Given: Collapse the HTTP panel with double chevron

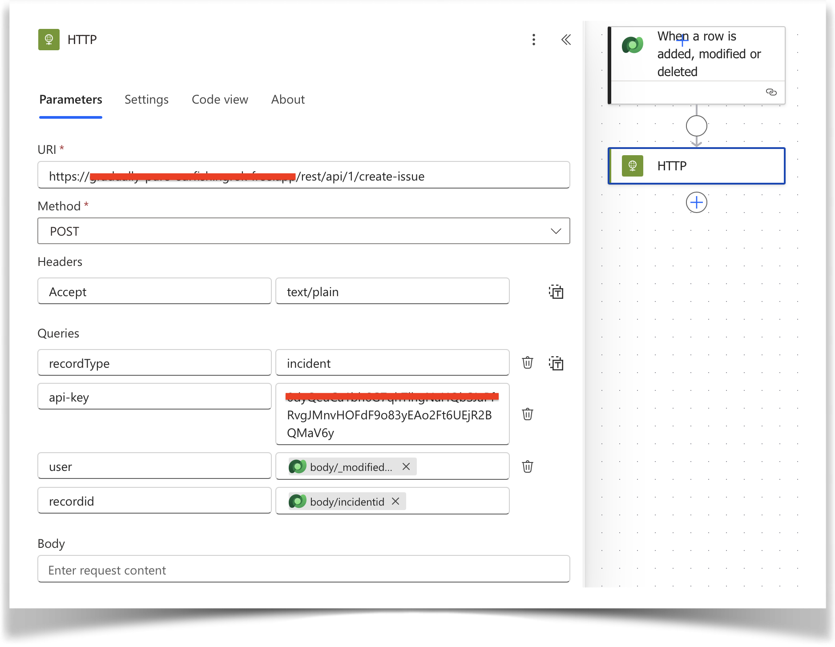Looking at the screenshot, I should tap(566, 40).
